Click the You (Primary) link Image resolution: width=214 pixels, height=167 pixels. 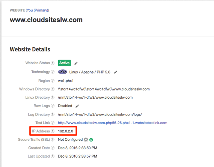pyautogui.click(x=38, y=10)
